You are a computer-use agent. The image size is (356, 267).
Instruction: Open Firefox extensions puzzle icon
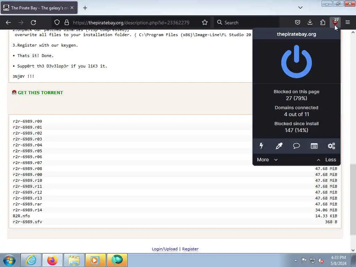pos(323,22)
